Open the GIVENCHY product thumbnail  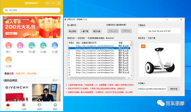(17, 93)
